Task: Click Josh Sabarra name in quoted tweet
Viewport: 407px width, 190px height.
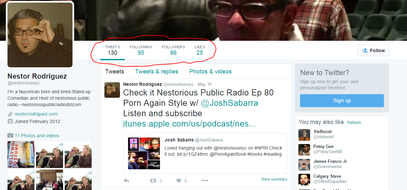Action: click(x=179, y=140)
